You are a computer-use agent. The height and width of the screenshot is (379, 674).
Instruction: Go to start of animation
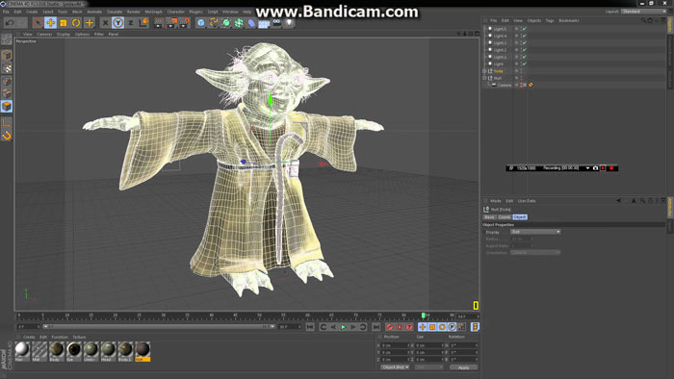310,327
